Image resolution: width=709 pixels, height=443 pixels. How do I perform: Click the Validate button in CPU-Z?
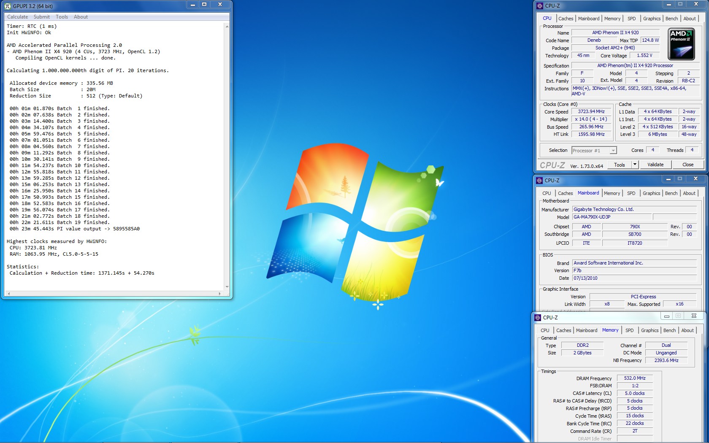click(x=655, y=165)
